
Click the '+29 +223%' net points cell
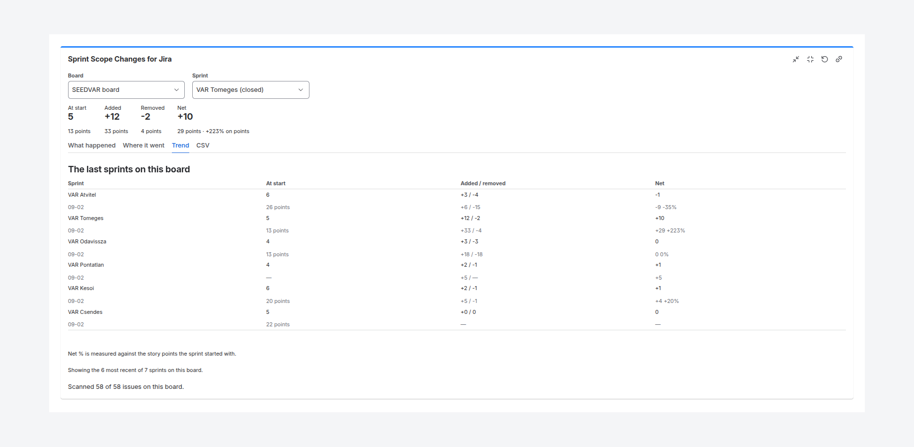[670, 230]
